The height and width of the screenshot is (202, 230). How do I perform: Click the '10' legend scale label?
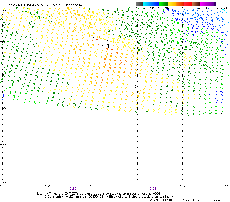pos(152,8)
